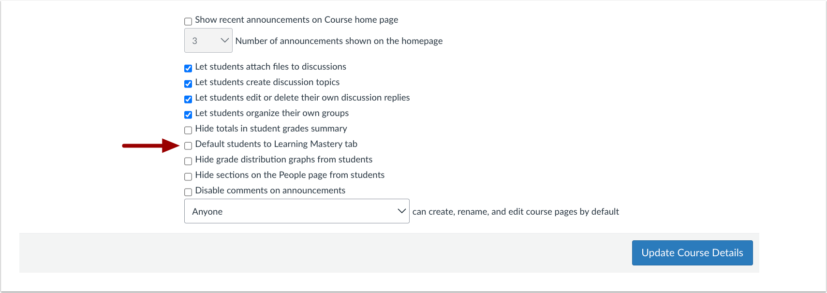The image size is (827, 293).
Task: Check 'Default students to Learning Mastery tab'
Action: (x=188, y=146)
